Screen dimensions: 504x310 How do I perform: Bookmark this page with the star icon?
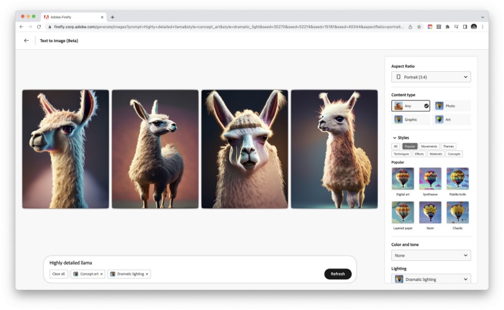pos(419,27)
